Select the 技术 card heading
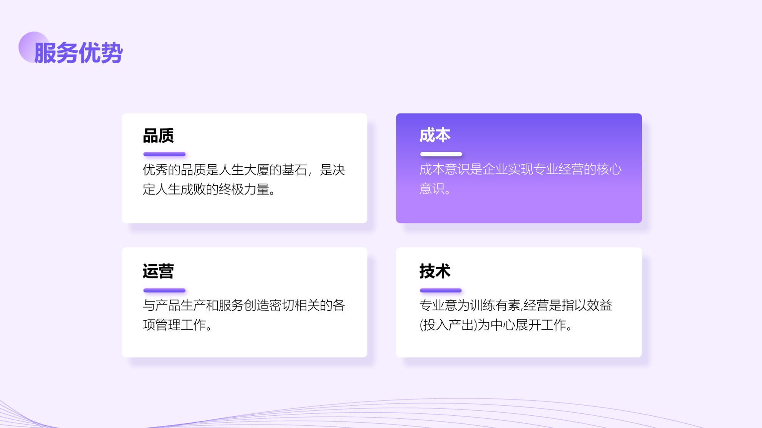The image size is (762, 428). pyautogui.click(x=435, y=271)
